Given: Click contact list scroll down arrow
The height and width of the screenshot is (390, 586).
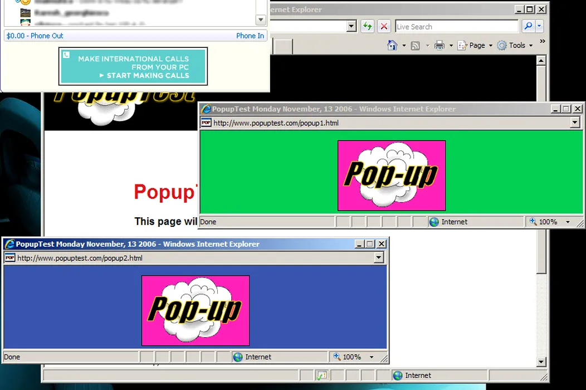Looking at the screenshot, I should (261, 19).
